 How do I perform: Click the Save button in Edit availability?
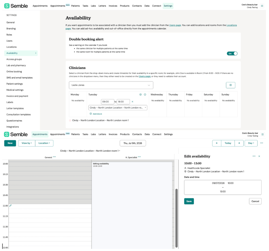[x=189, y=201]
